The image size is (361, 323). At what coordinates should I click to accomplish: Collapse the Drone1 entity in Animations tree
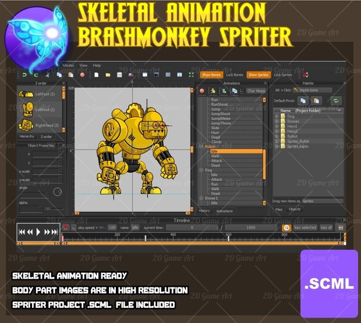tap(201, 198)
